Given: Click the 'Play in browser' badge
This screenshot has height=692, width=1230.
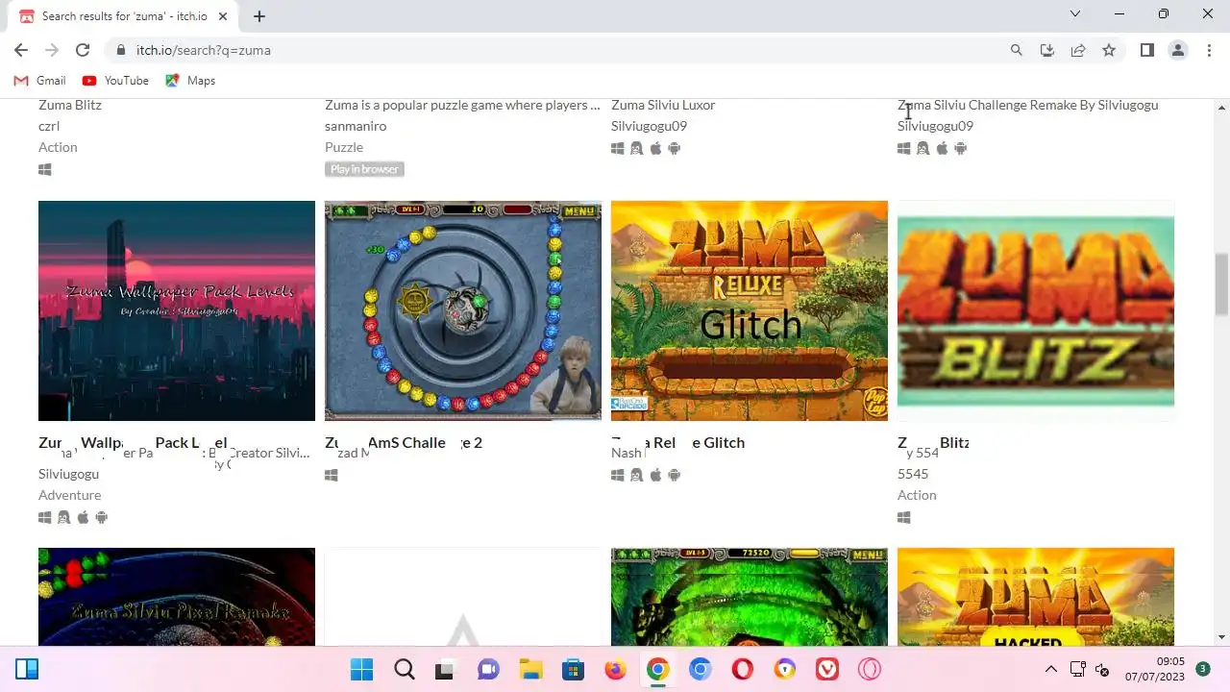Looking at the screenshot, I should [x=364, y=169].
